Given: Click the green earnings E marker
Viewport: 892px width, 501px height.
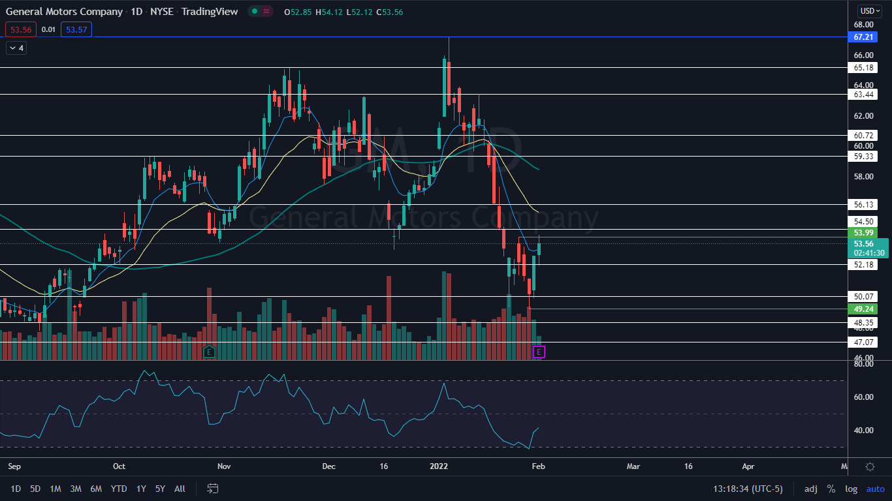Looking at the screenshot, I should (x=209, y=352).
